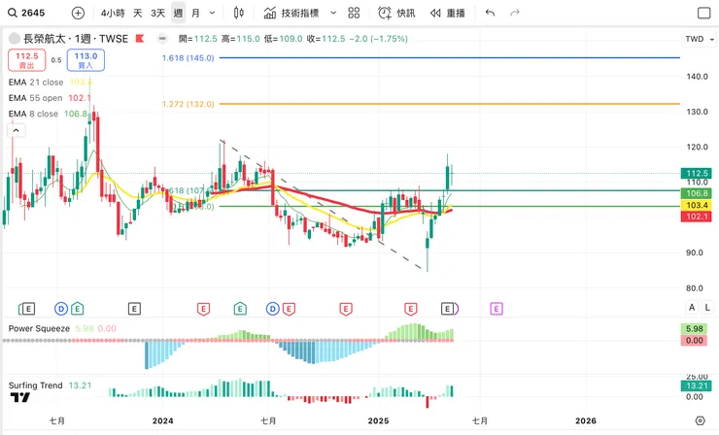Select the 1.272 (132.0) Fibonacci level label
Image resolution: width=719 pixels, height=435 pixels.
point(188,104)
